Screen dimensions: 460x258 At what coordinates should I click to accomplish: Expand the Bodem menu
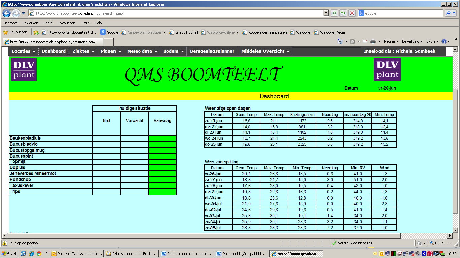tap(173, 51)
